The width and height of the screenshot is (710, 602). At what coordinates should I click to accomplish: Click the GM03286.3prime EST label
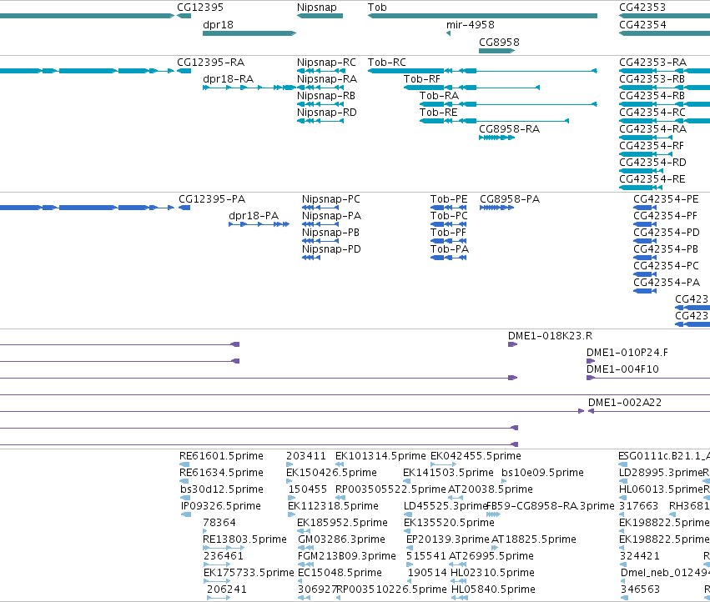tap(341, 540)
